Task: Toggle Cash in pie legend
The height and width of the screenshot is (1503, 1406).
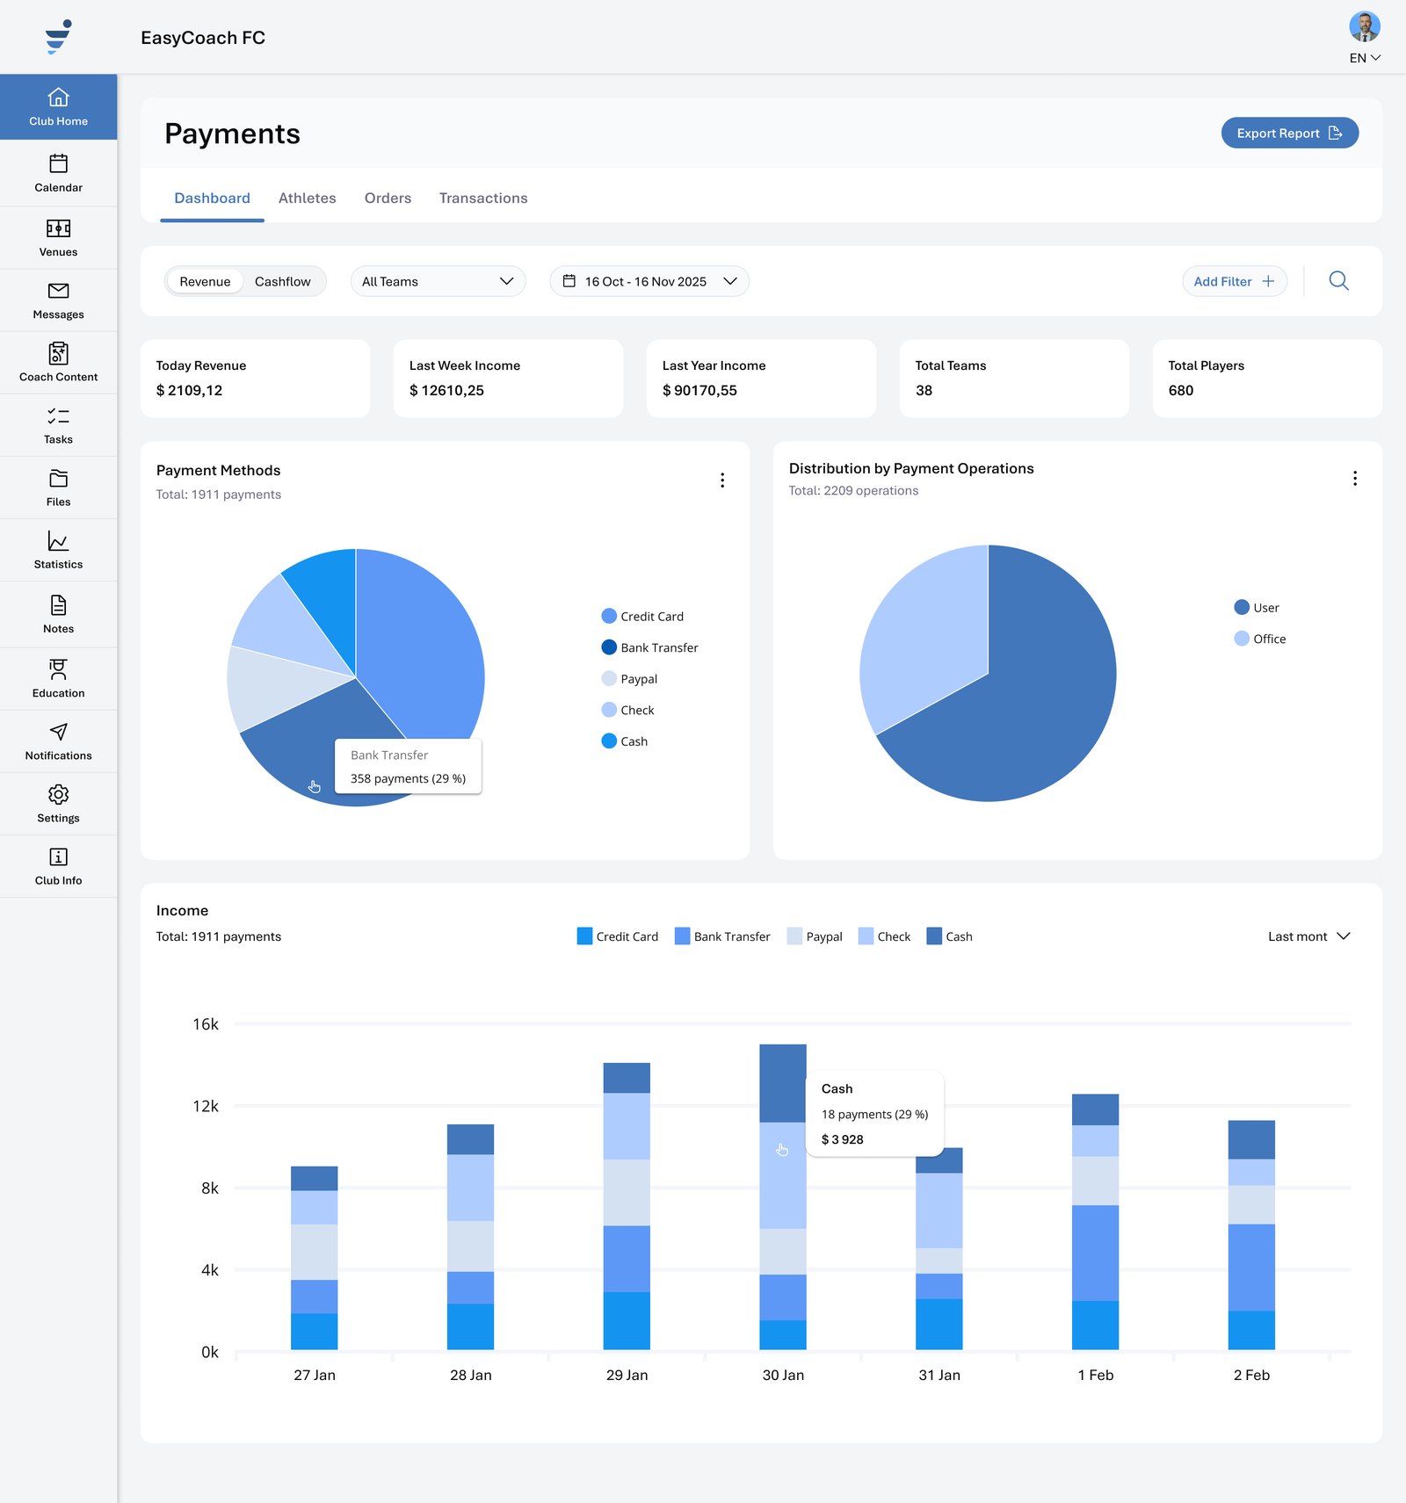Action: click(x=624, y=741)
